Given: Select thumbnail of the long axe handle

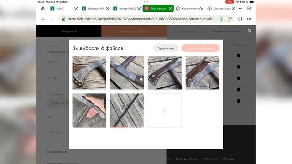Looking at the screenshot, I should click(127, 110).
